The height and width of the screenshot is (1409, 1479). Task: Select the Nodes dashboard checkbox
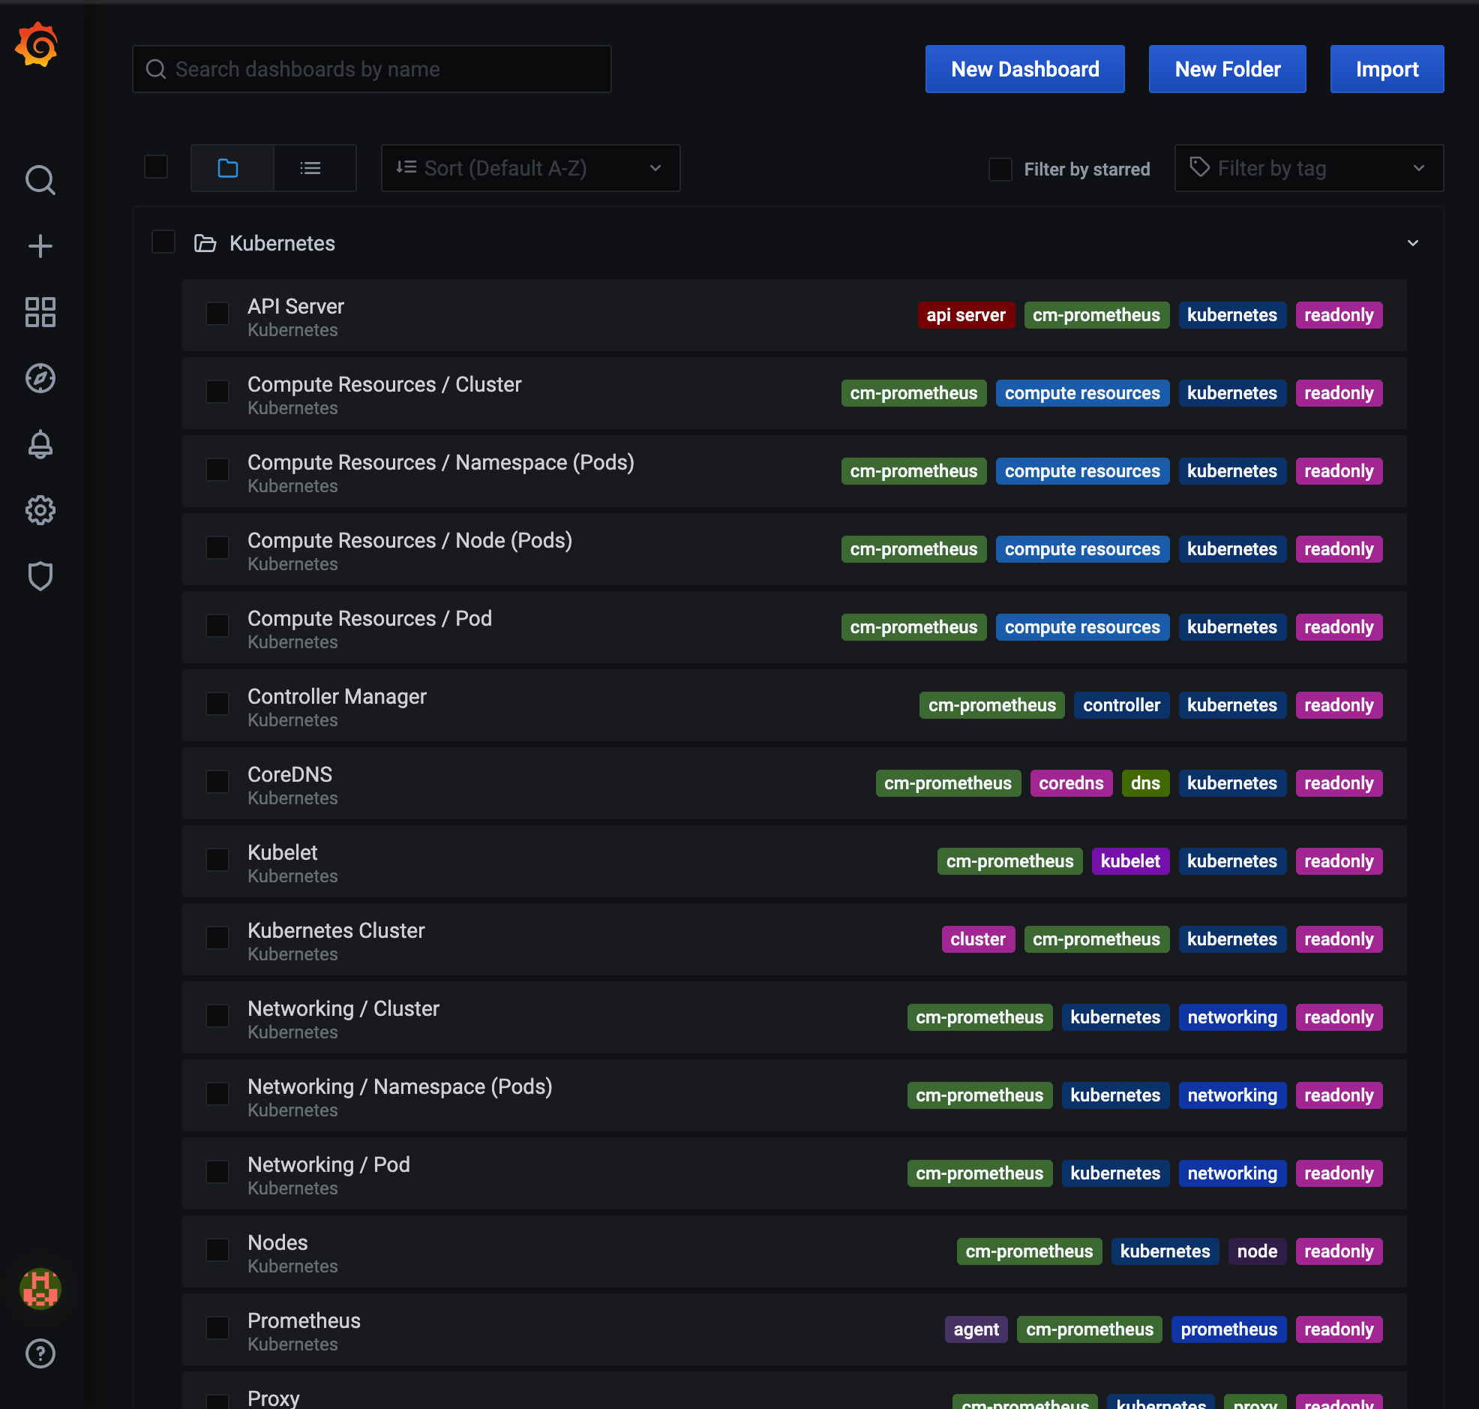217,1250
